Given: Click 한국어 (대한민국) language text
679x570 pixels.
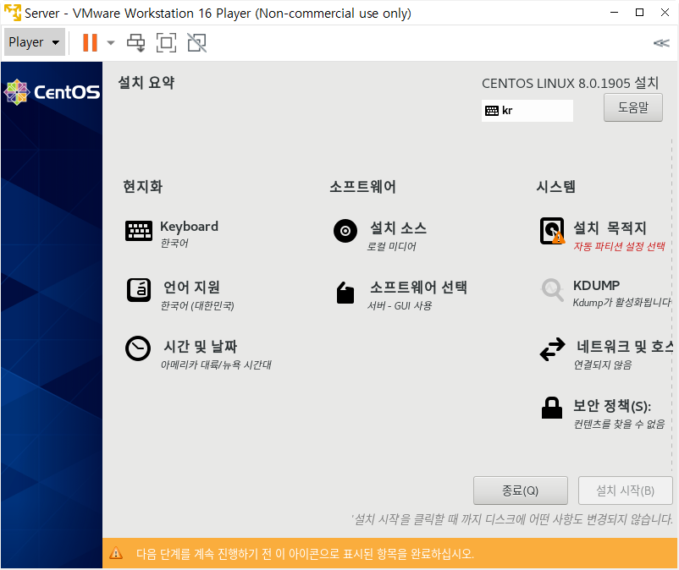Looking at the screenshot, I should click(197, 306).
